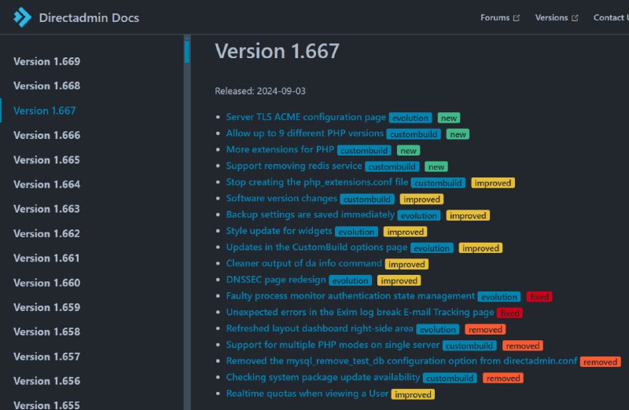This screenshot has height=410, width=629.
Task: Open Removed the mysql_remove_test_db configuration option link
Action: tap(402, 361)
